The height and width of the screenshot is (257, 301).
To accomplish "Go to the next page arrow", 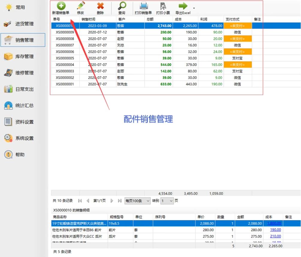I will click(112, 201).
